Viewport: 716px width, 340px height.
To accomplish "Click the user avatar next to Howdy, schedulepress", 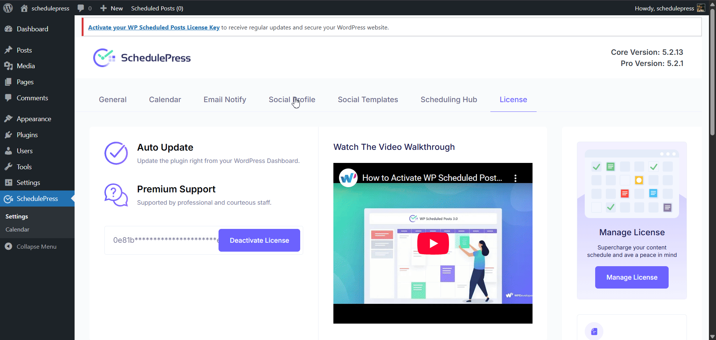I will coord(701,8).
